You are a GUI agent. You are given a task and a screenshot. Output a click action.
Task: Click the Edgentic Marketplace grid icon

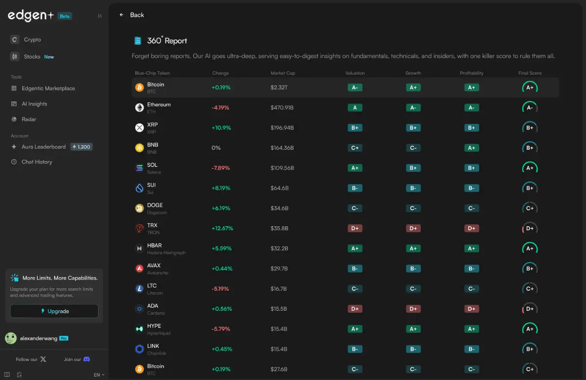coord(14,88)
